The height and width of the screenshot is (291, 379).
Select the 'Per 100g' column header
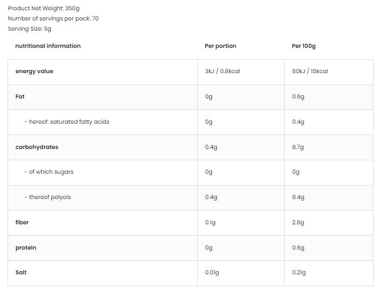[x=304, y=46]
